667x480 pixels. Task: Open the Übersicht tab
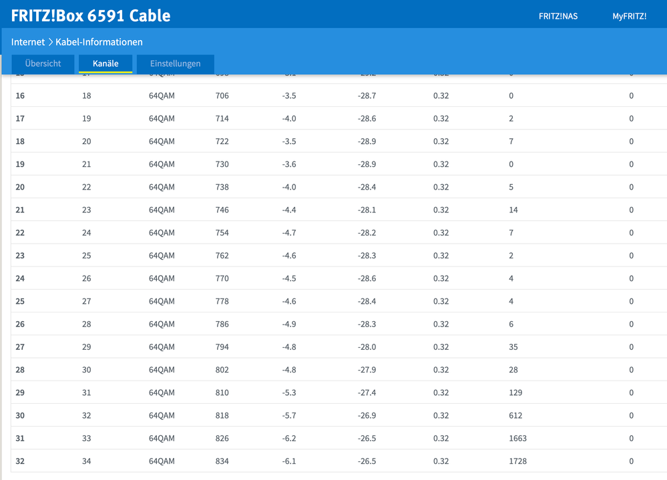[43, 64]
